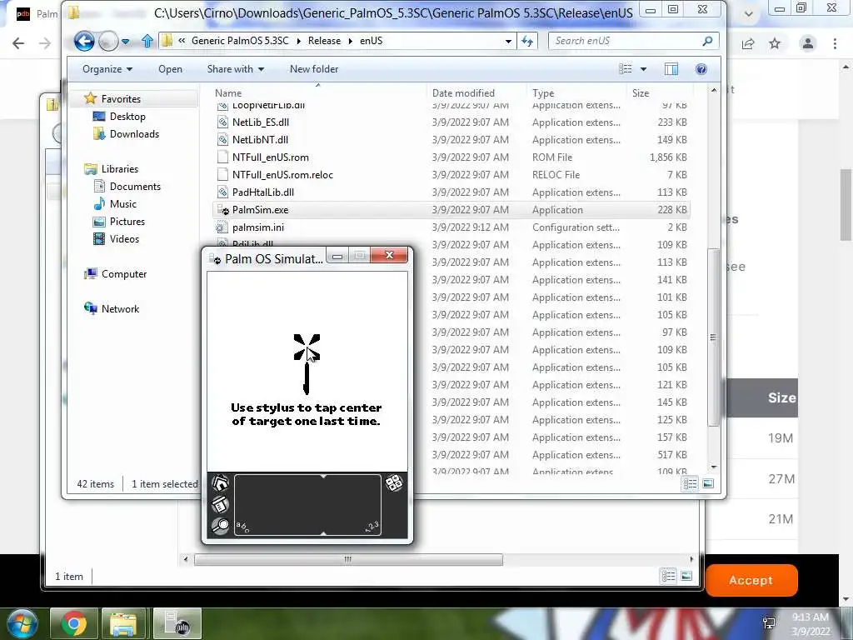Screen dimensions: 853x640
Task: Tap the calculator icon in Palm simulator
Action: tap(394, 482)
